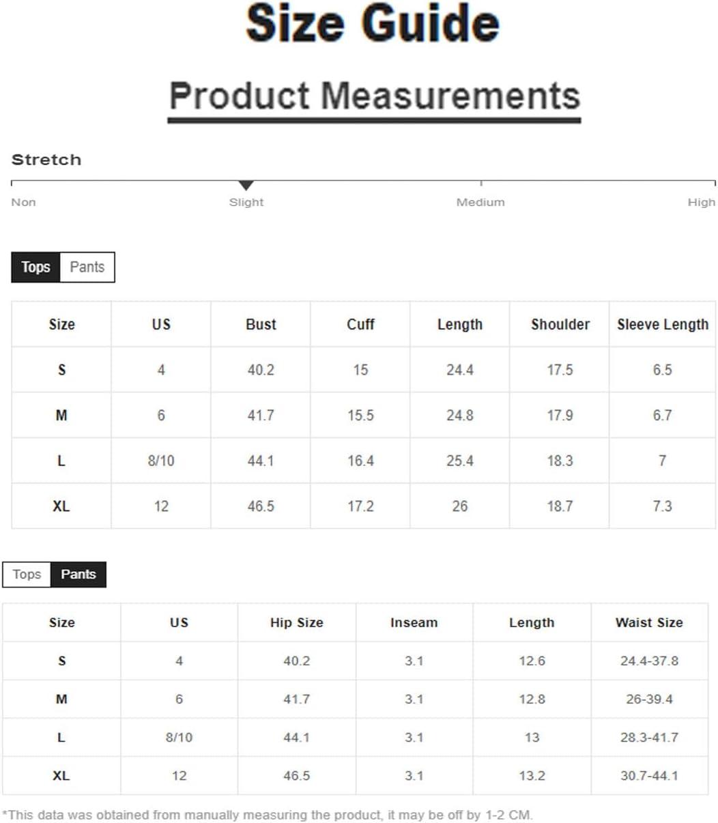Click the Shoulder column header
The height and width of the screenshot is (823, 718).
point(560,324)
